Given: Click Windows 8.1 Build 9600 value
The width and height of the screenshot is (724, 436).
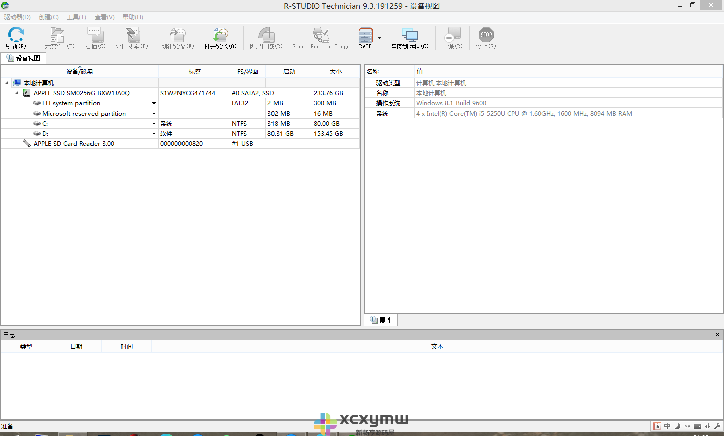Looking at the screenshot, I should [x=451, y=103].
